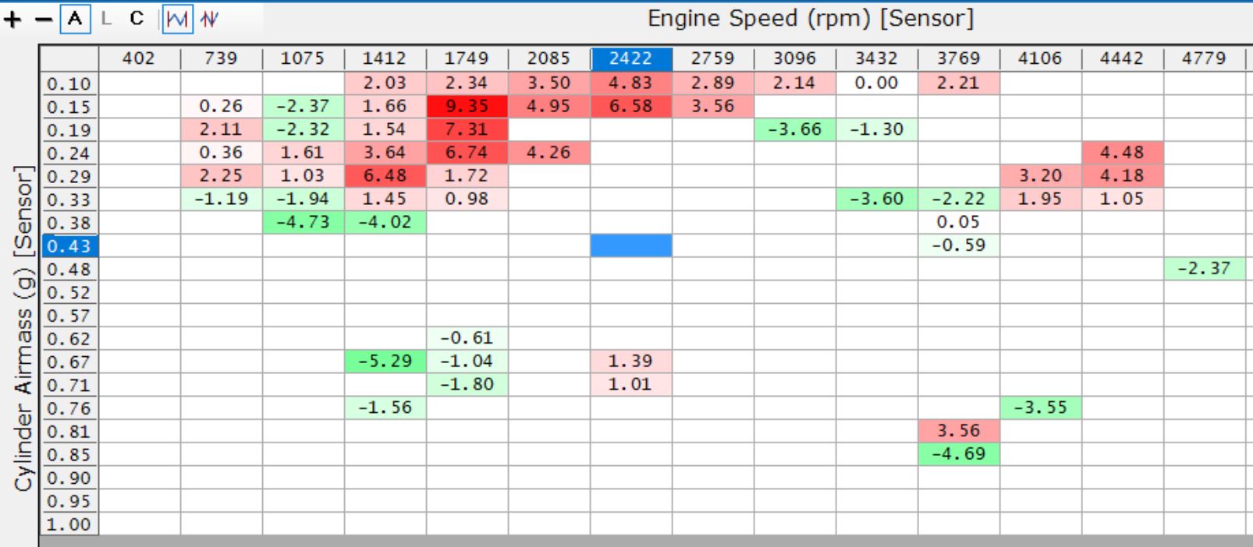Click the deep red 9.35 cell
This screenshot has width=1253, height=547.
(x=467, y=107)
